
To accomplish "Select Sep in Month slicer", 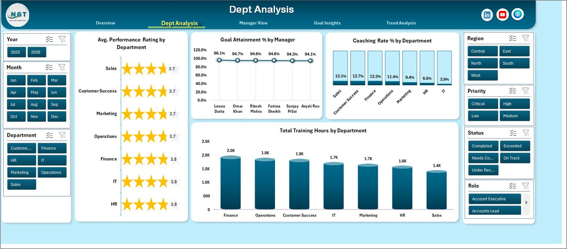I will coord(57,104).
